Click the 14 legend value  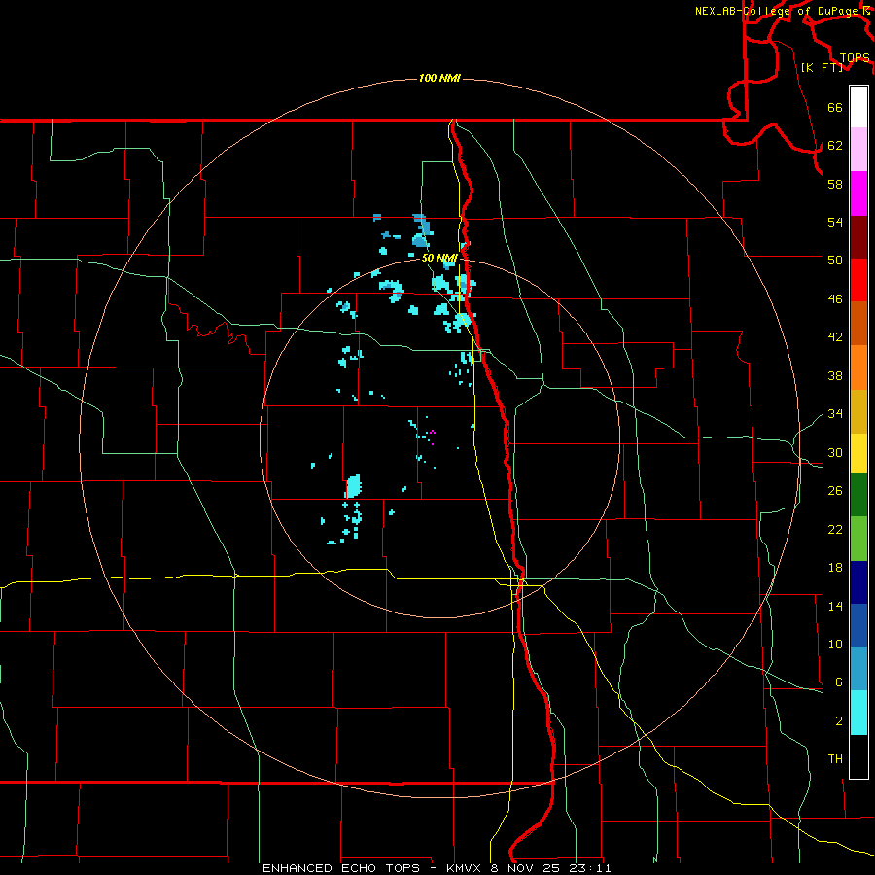(x=835, y=606)
